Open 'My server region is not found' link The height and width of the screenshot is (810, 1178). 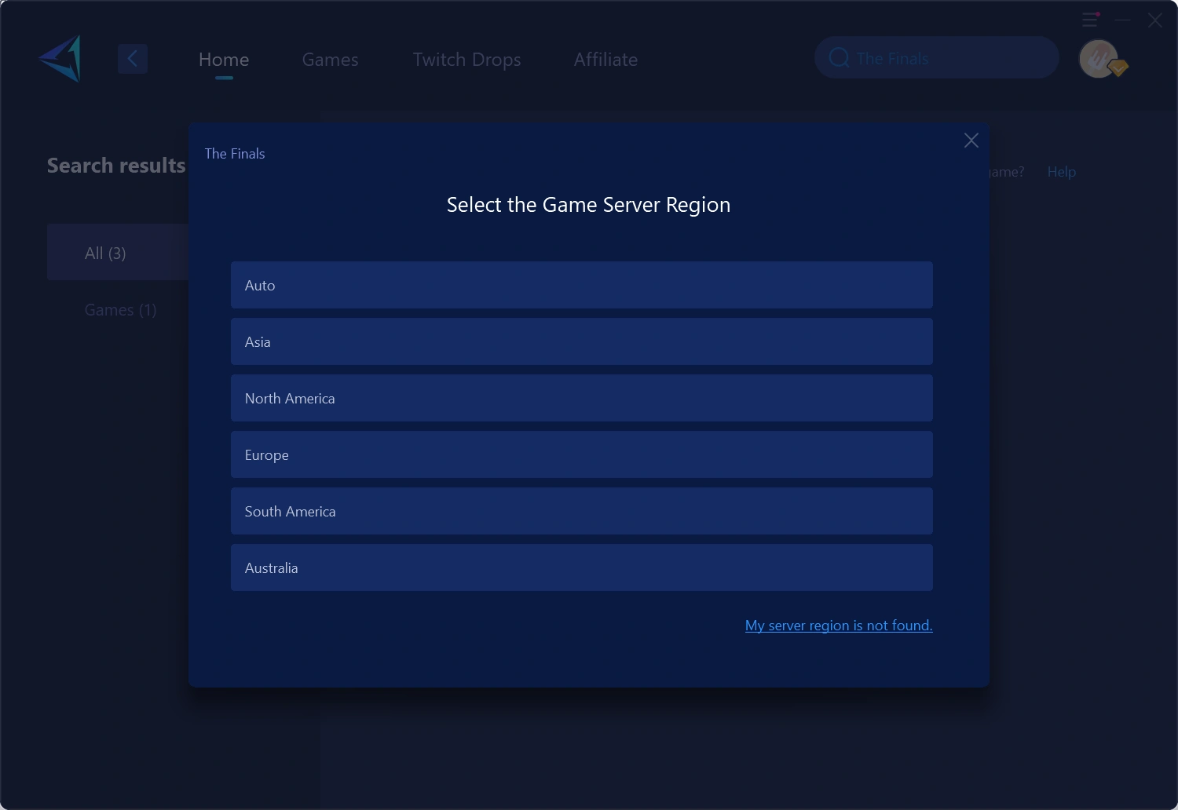tap(838, 625)
